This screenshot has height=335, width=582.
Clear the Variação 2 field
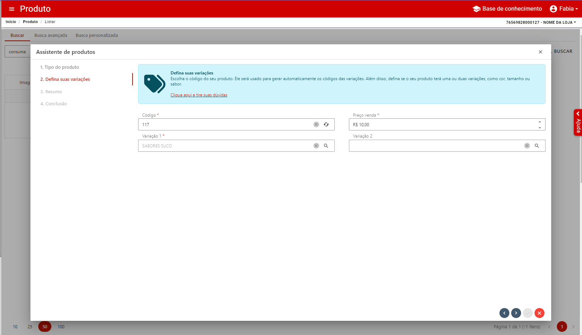pos(527,146)
